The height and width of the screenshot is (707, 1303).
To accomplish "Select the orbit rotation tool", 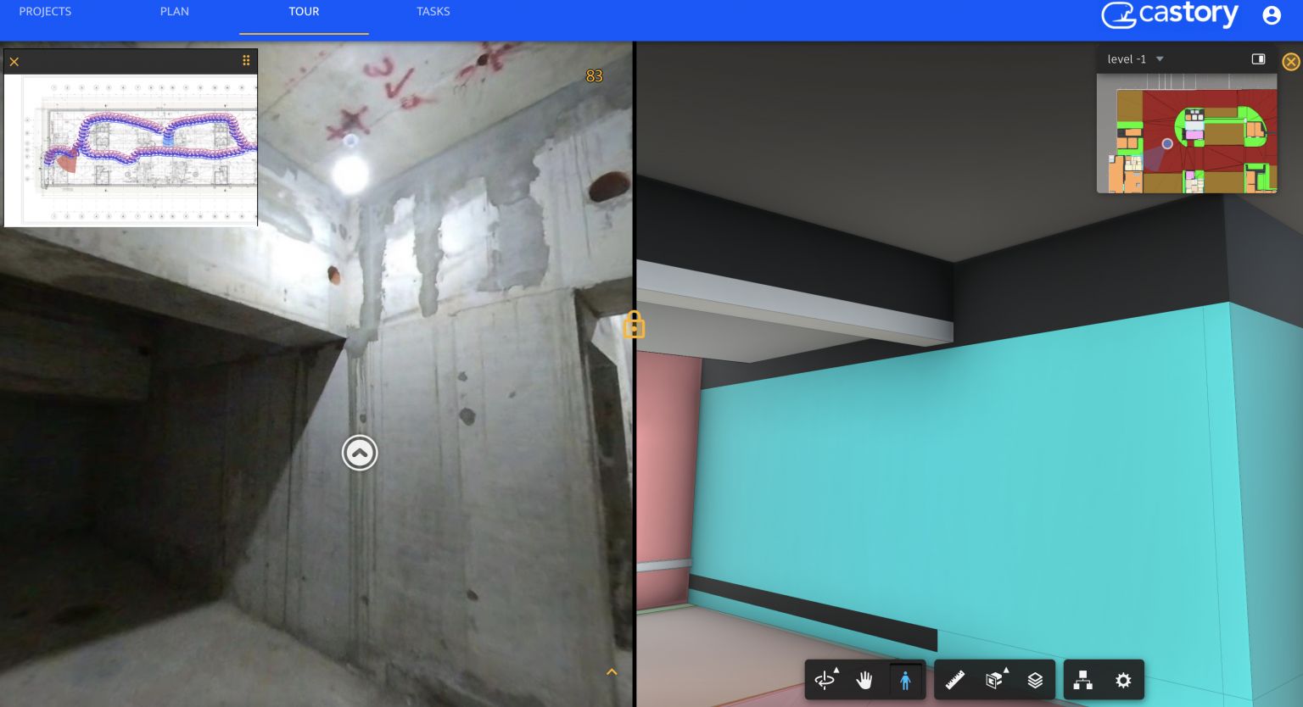I will 825,680.
